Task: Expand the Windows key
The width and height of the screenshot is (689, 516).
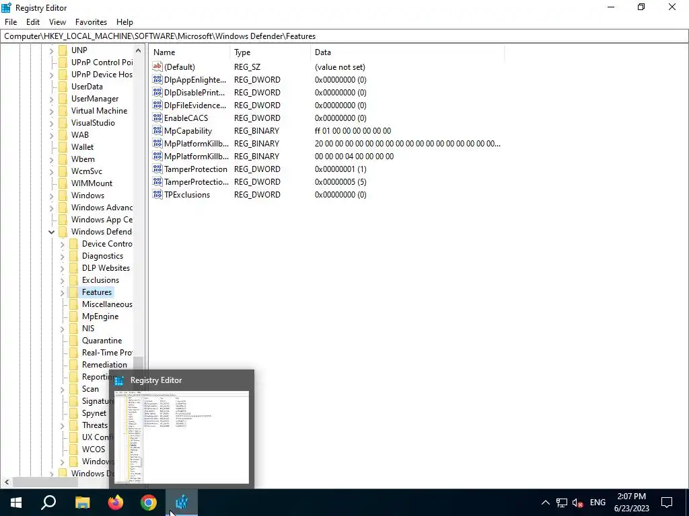Action: pyautogui.click(x=51, y=196)
